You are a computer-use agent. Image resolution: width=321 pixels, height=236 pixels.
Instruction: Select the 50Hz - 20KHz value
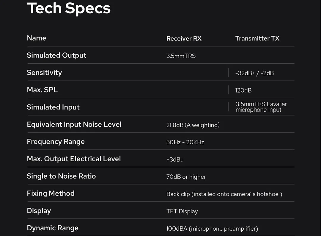coord(185,142)
